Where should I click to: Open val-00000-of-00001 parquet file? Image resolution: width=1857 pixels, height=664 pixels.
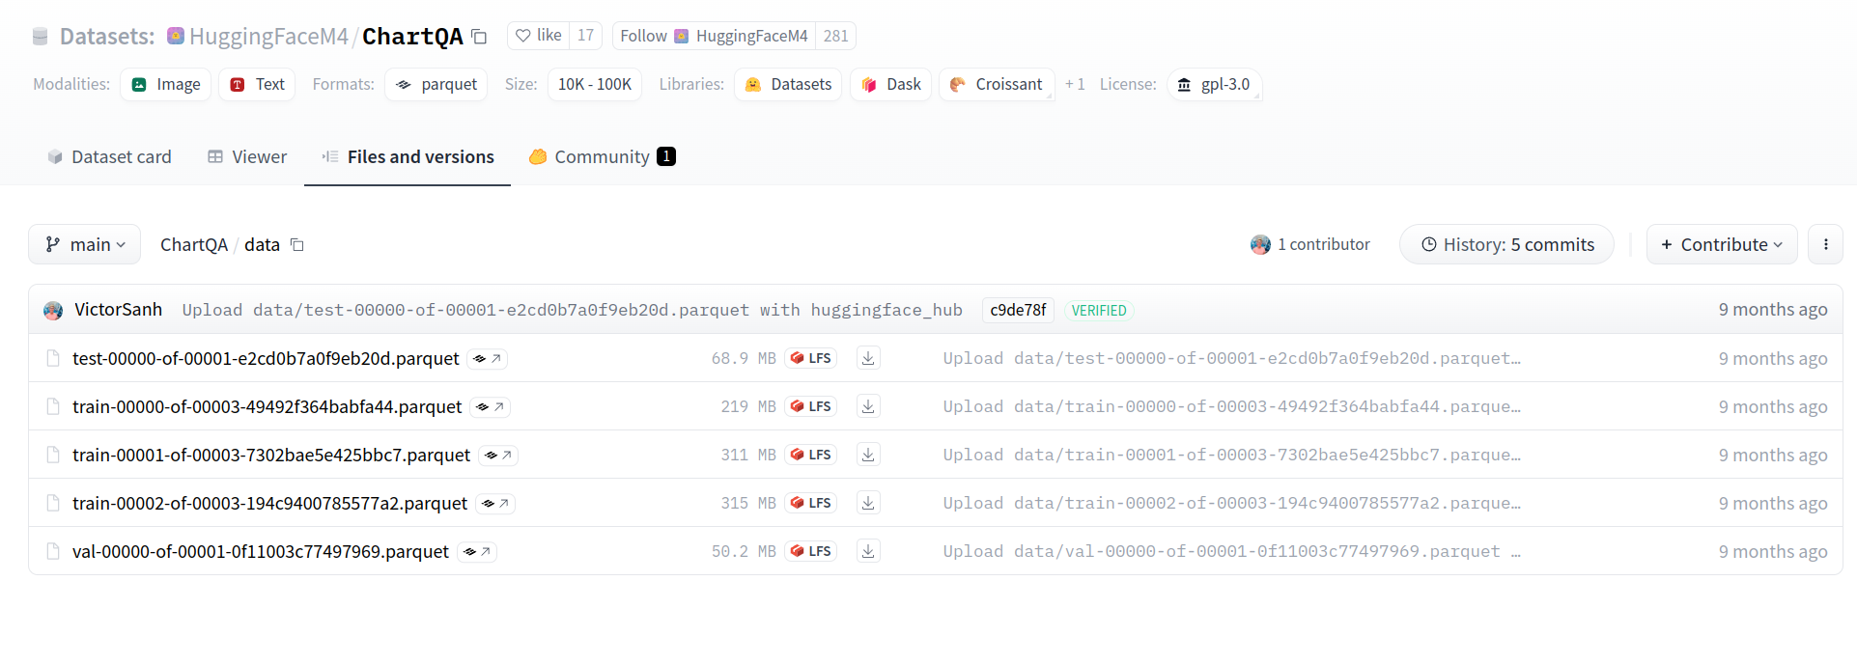click(x=261, y=551)
